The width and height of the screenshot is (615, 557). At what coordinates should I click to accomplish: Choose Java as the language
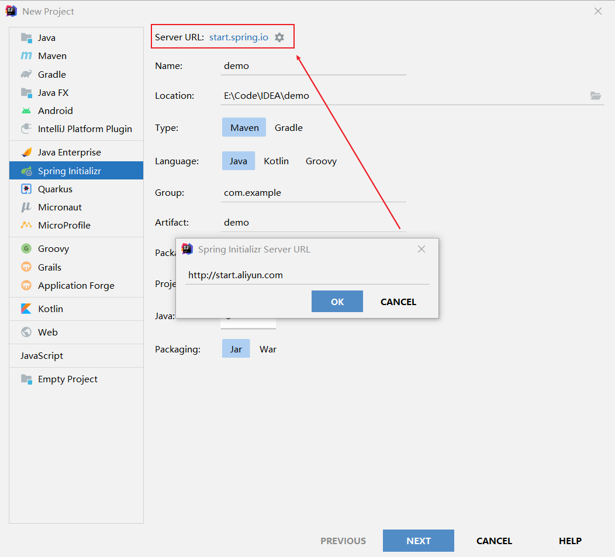239,161
